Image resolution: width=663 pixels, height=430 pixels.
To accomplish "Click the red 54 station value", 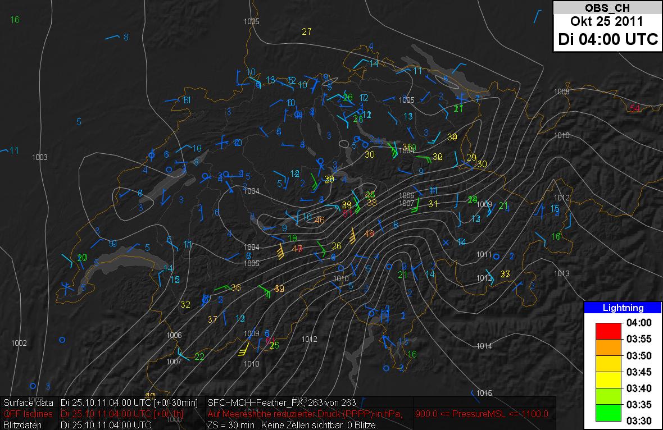I will pos(635,108).
